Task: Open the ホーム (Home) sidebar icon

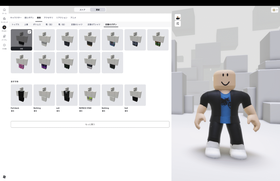Action: coord(4,11)
